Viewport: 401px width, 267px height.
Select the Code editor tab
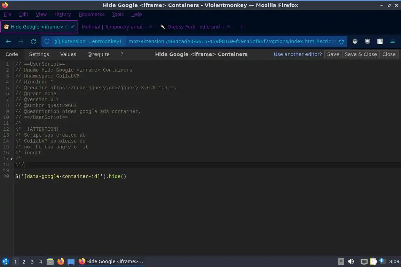[x=12, y=54]
